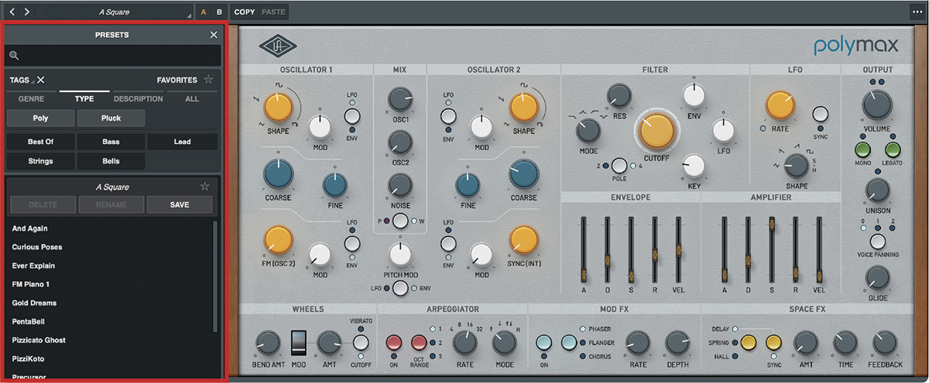Filter presets by Pluck tag

(111, 118)
